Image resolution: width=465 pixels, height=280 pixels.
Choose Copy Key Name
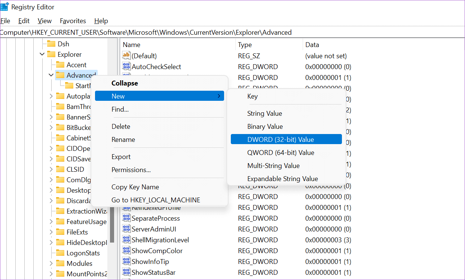(x=159, y=187)
